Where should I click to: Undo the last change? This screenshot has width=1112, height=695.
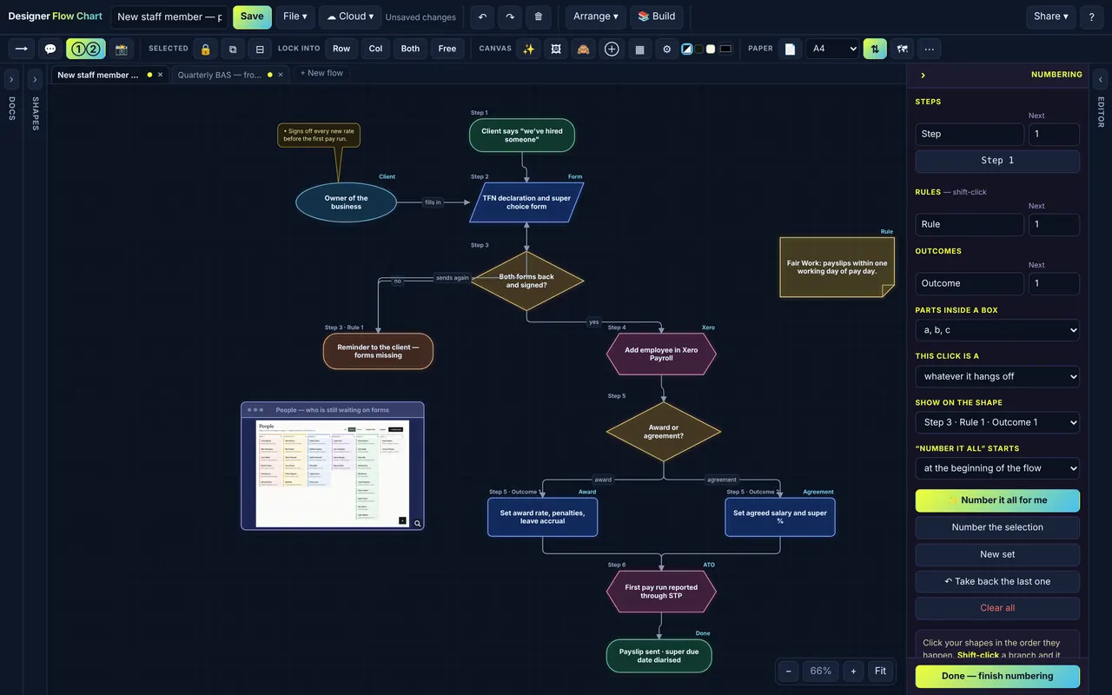[x=483, y=17]
